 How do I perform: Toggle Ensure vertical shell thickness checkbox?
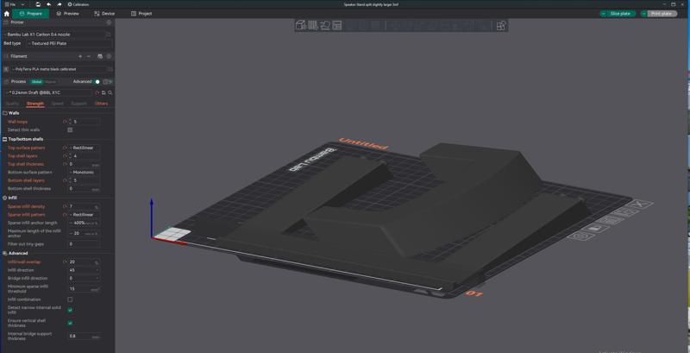(x=70, y=323)
